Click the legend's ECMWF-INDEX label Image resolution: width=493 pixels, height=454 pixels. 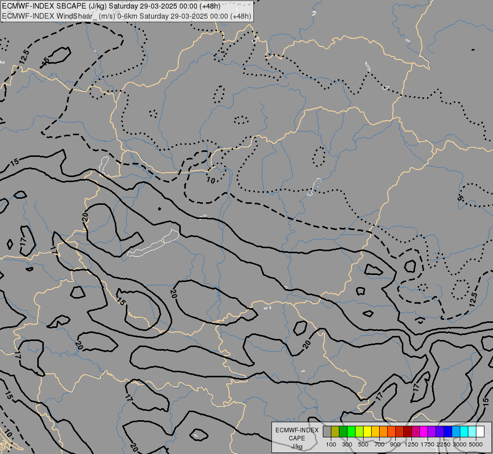pos(297,430)
